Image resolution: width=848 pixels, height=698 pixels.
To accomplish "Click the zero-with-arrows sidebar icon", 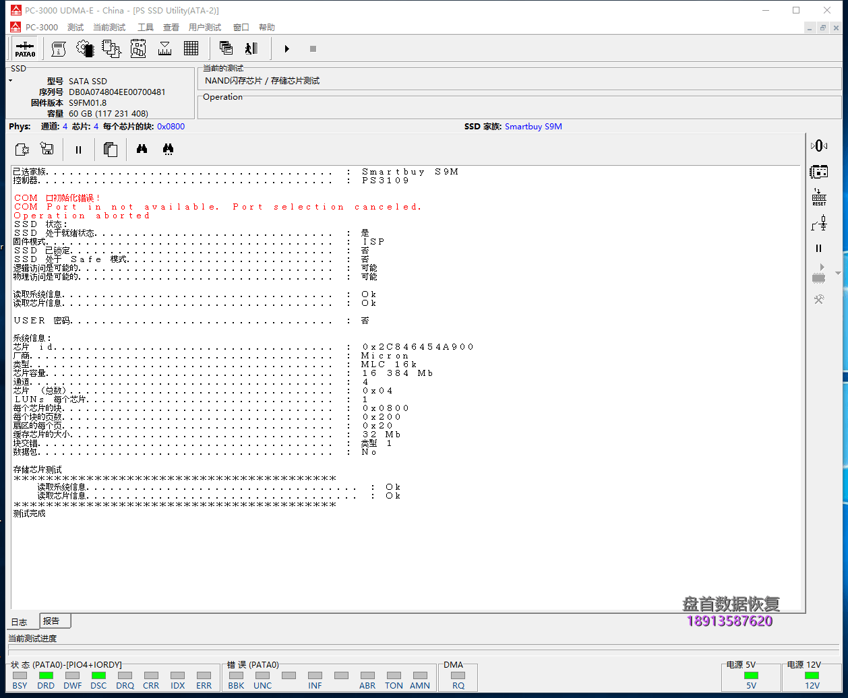I will click(x=819, y=146).
